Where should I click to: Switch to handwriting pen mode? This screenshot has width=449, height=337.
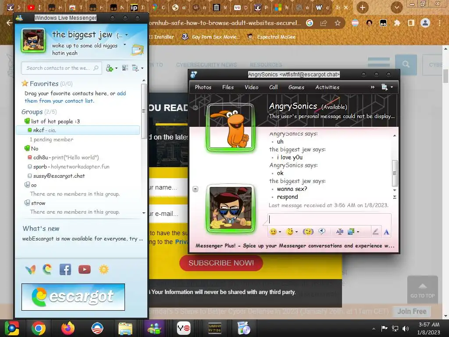point(375,232)
